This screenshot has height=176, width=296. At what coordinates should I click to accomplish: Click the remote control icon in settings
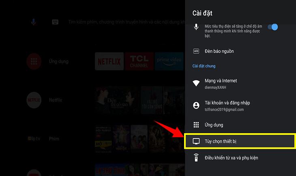coord(196,157)
